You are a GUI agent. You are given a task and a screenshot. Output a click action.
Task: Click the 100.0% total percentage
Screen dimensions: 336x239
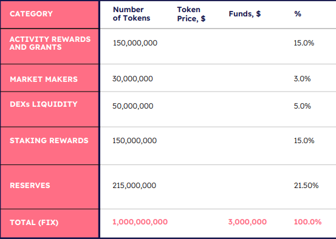pos(307,222)
